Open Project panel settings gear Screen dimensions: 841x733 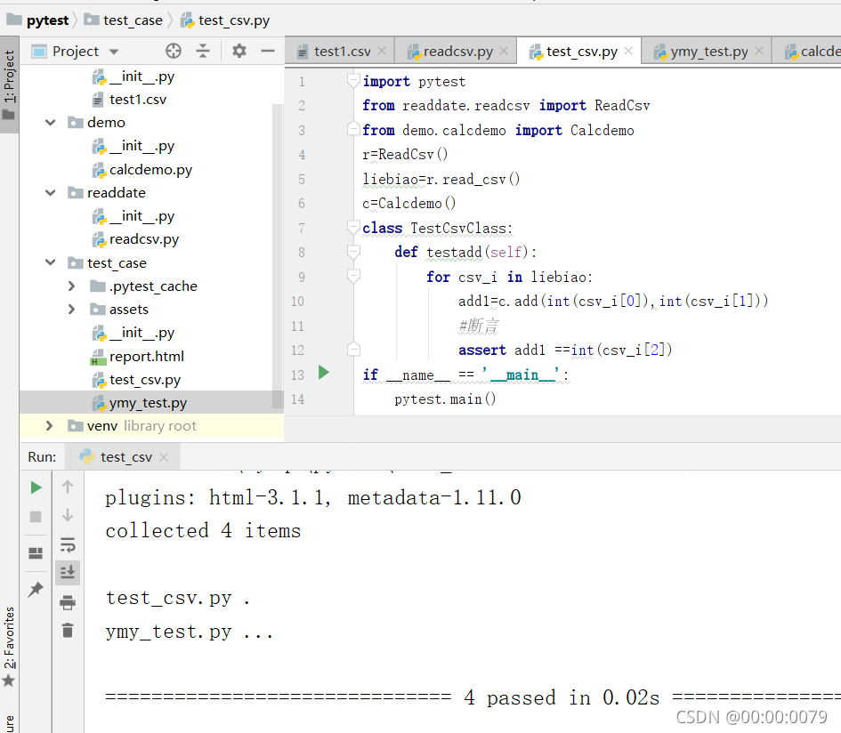click(239, 51)
